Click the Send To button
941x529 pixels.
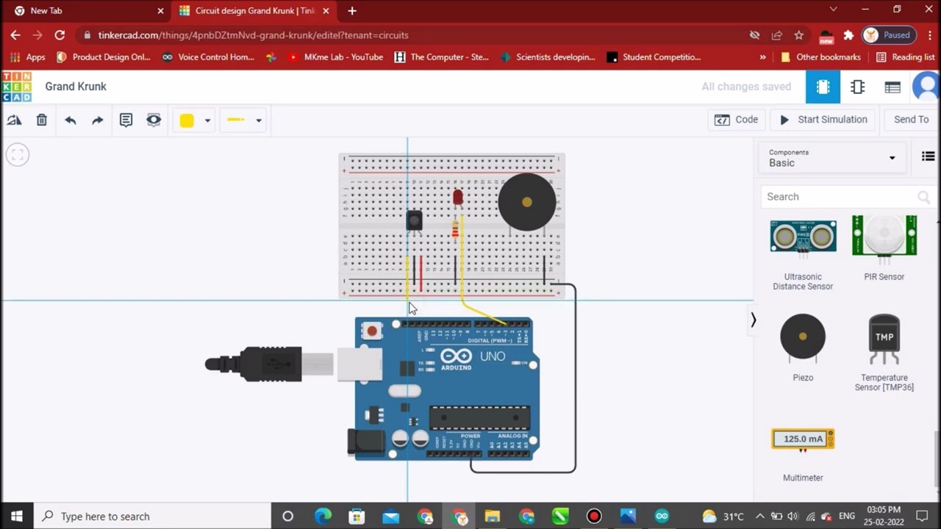tap(911, 120)
